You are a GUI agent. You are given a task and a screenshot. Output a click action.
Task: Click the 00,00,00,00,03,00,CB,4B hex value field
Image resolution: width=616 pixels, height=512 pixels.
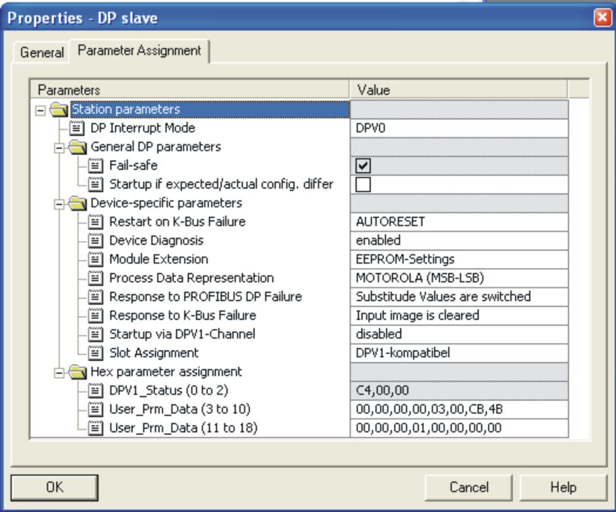point(459,410)
